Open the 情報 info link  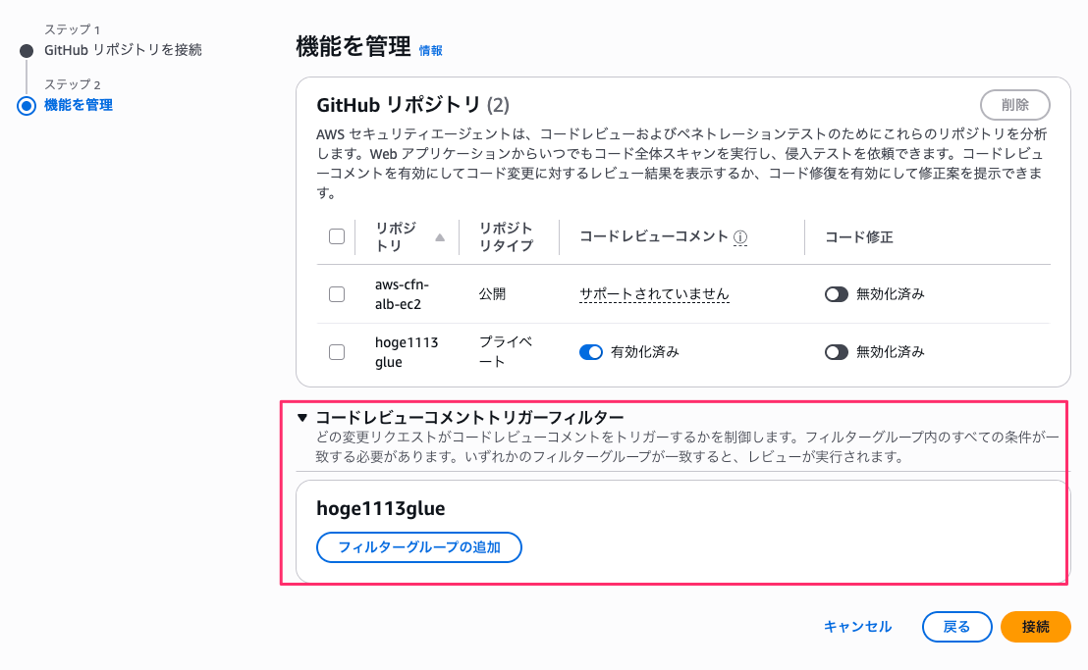click(430, 51)
